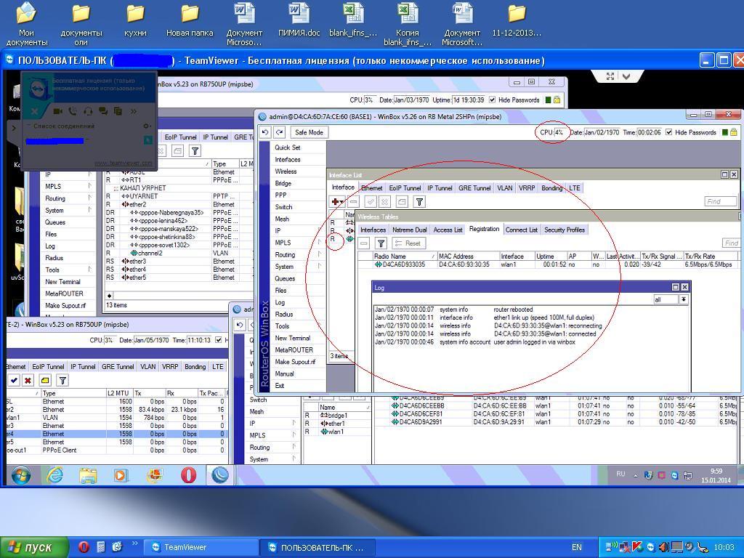The image size is (744, 558).
Task: Click the minus remove button in Interface List toolbar
Action: 353,202
